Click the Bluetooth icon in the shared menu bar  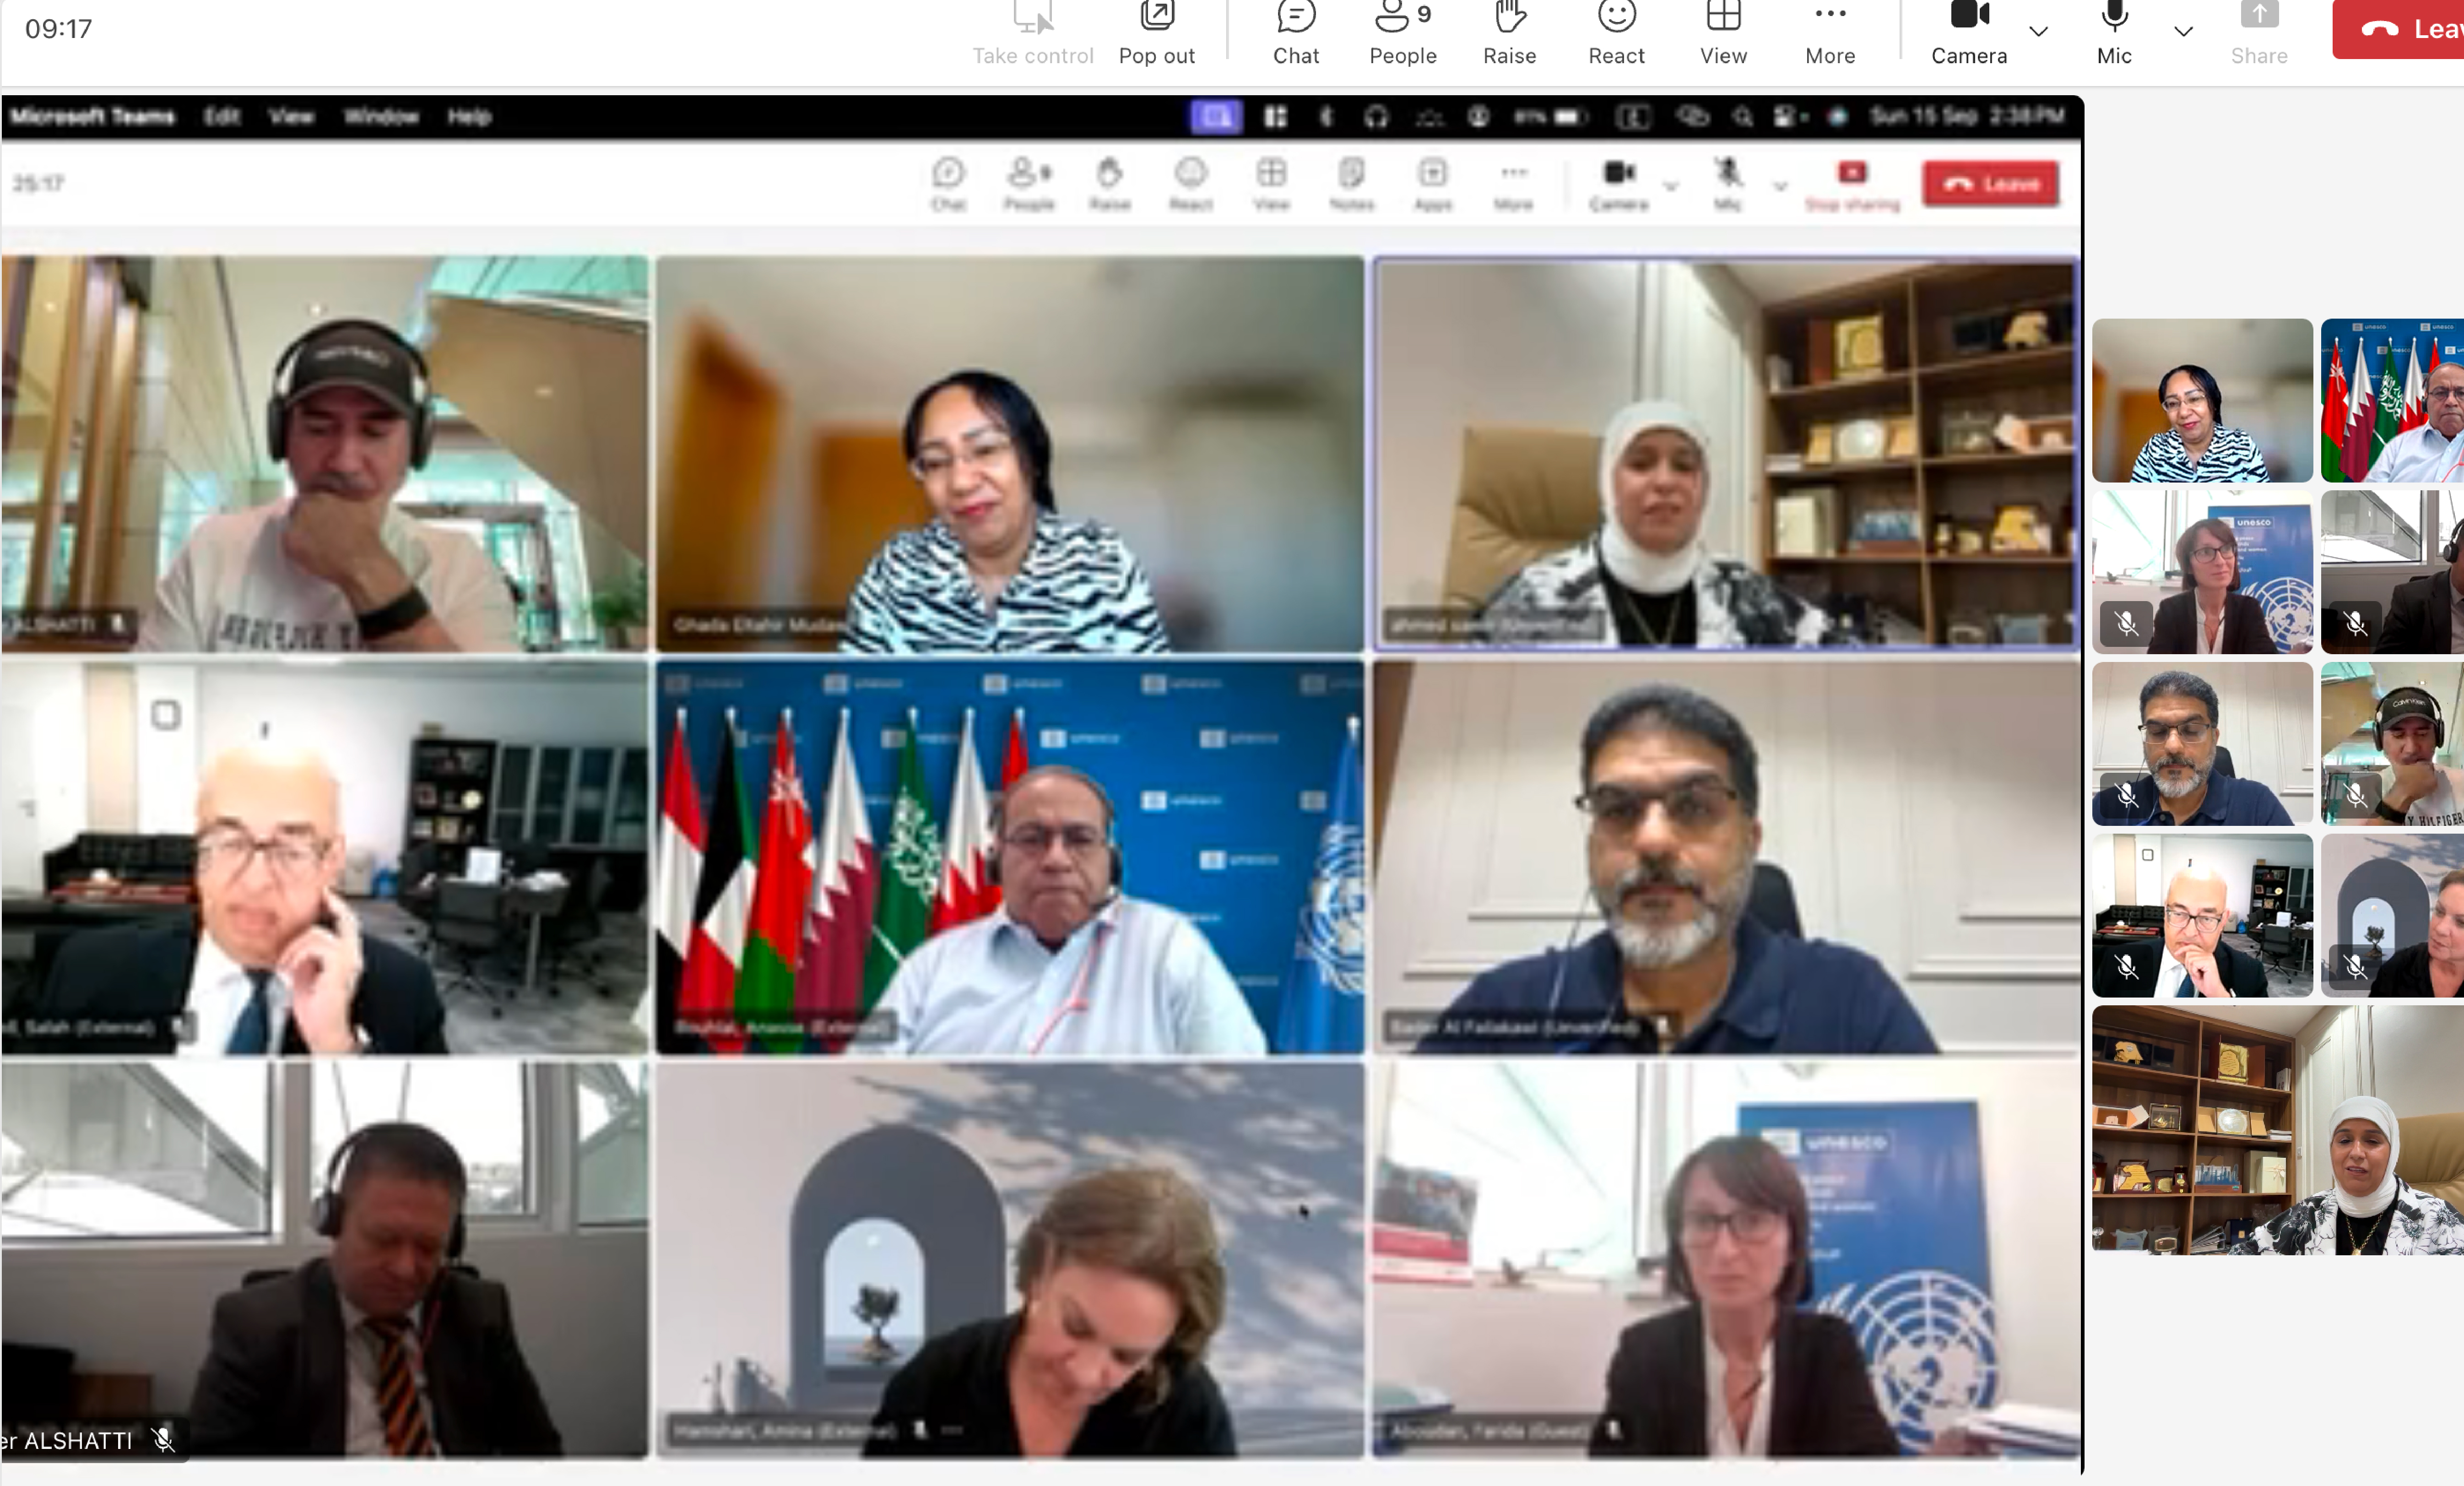point(1326,117)
